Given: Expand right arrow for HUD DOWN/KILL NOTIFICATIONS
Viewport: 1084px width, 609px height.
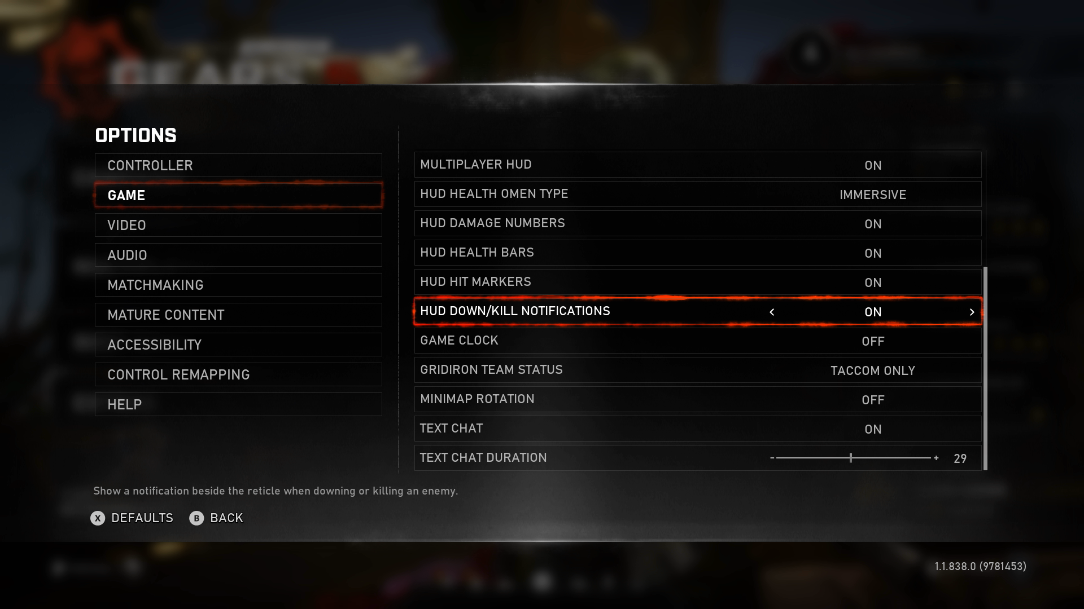Looking at the screenshot, I should 972,311.
